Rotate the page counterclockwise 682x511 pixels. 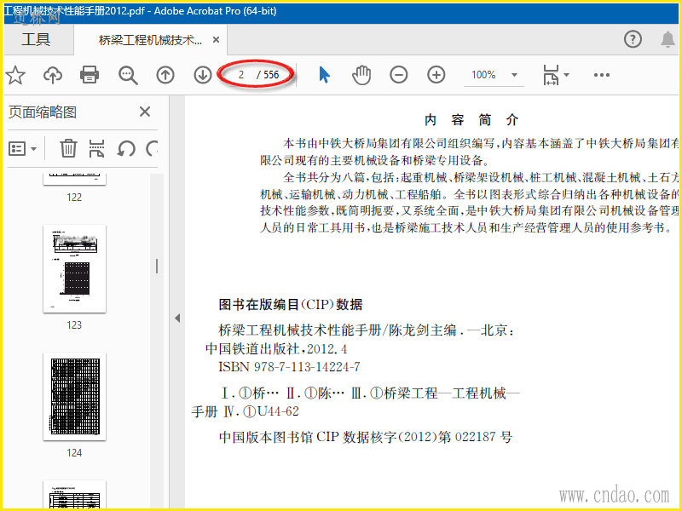(126, 148)
